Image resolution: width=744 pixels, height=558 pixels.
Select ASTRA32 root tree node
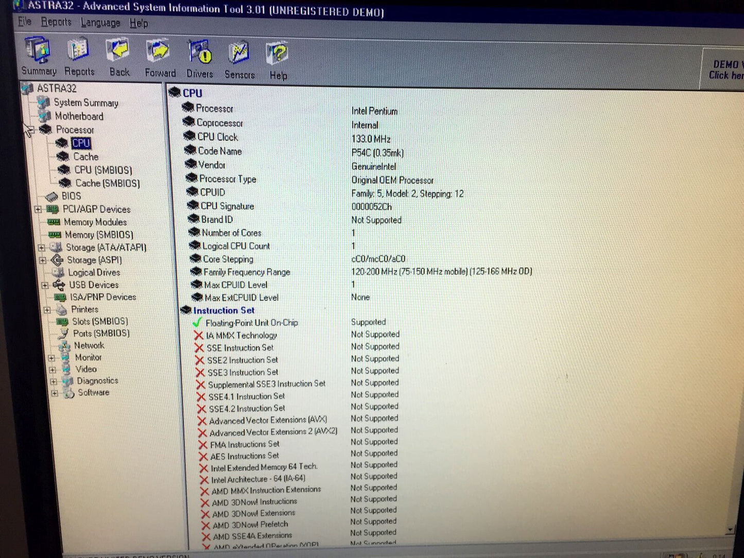click(x=57, y=89)
